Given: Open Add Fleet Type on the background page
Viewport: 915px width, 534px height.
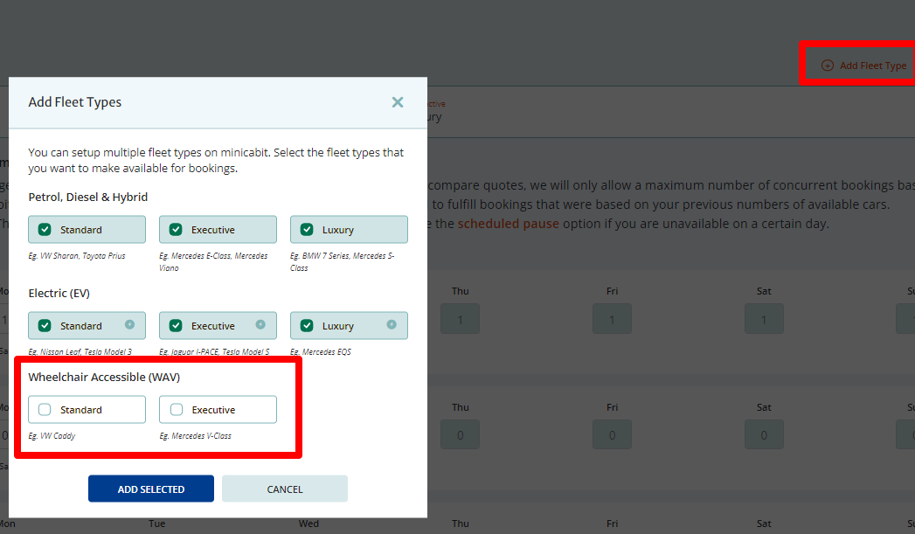Looking at the screenshot, I should click(x=864, y=66).
